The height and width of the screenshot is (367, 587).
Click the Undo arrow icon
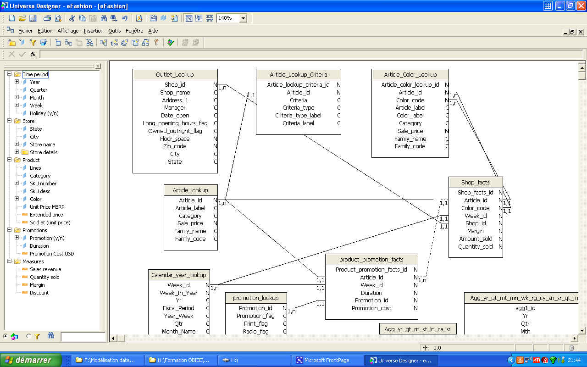[x=124, y=18]
